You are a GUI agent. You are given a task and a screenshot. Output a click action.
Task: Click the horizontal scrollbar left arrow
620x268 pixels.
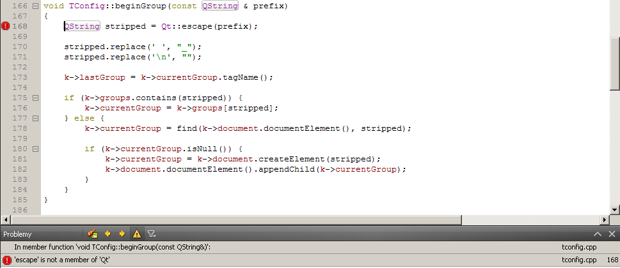[x=6, y=220]
